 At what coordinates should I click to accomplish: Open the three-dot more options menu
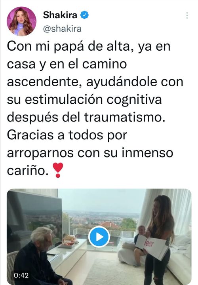[x=187, y=15]
